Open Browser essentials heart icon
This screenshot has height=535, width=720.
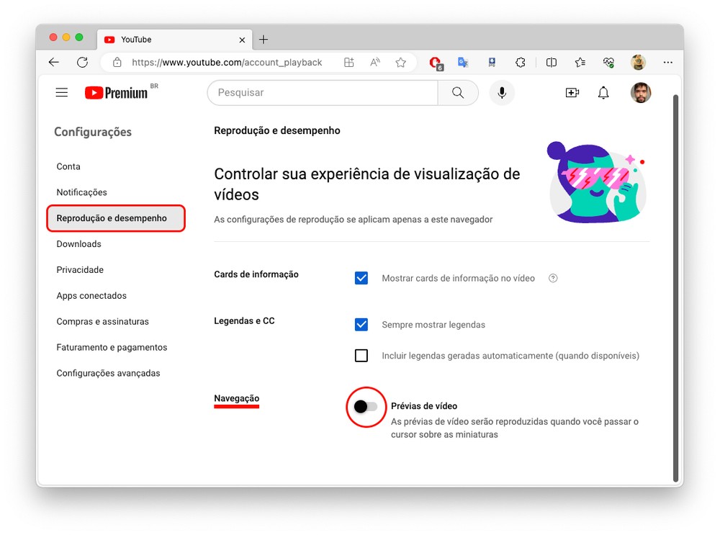click(x=608, y=63)
